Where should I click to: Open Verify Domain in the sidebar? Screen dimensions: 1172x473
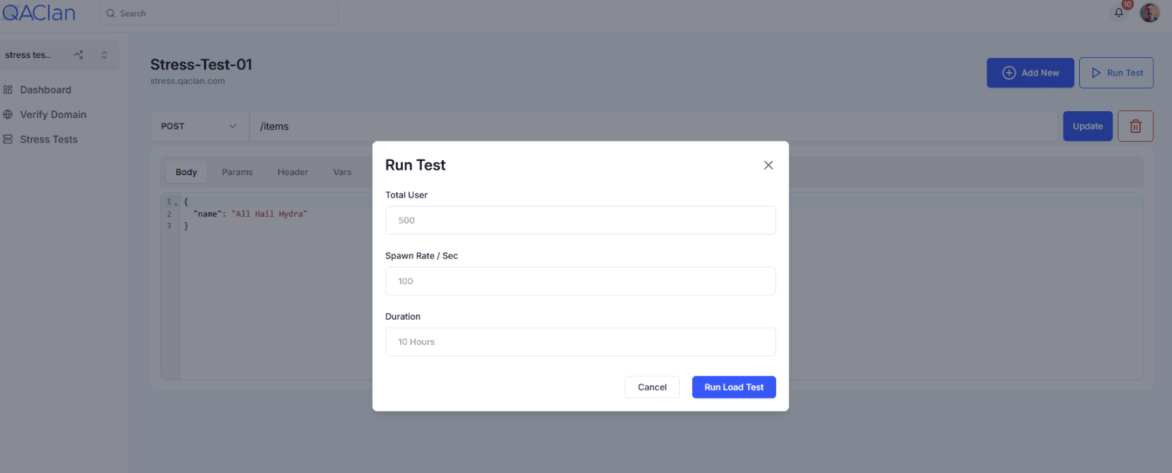pos(53,115)
